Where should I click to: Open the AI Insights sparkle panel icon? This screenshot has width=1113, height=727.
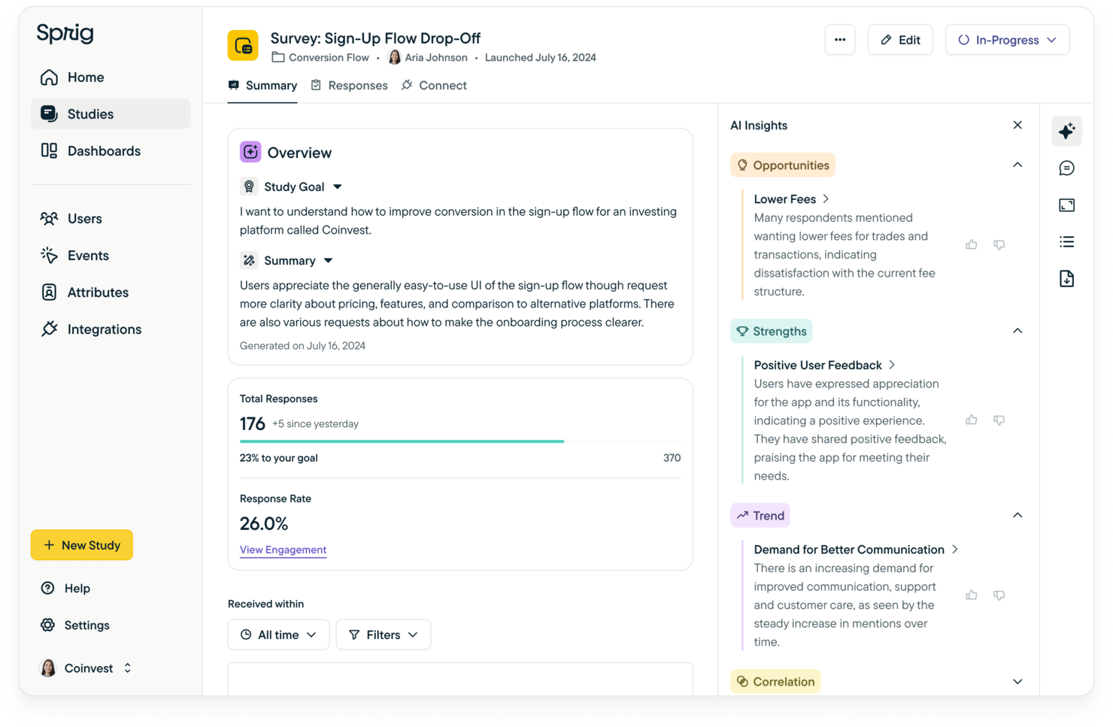tap(1066, 131)
